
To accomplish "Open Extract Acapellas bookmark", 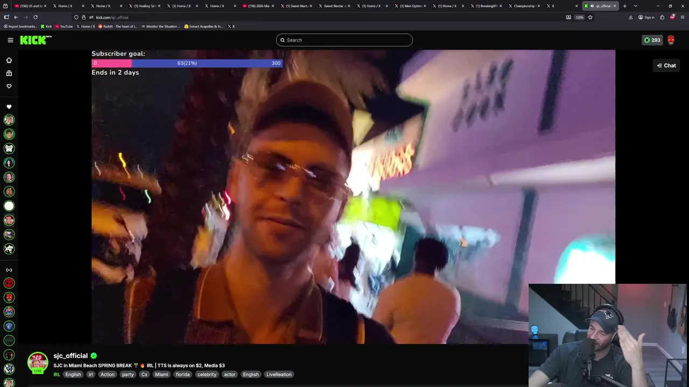I will pos(203,26).
